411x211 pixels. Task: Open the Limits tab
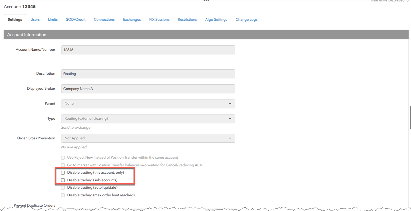click(53, 20)
